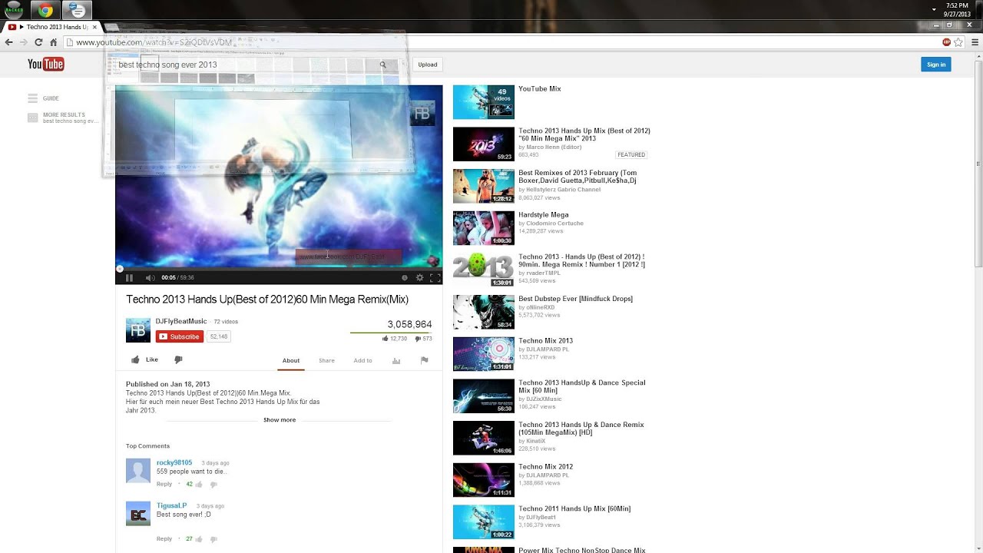The image size is (983, 553).
Task: Select the Add to tab
Action: pos(362,360)
